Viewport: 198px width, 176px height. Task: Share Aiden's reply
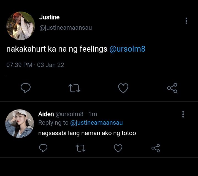[x=156, y=148]
